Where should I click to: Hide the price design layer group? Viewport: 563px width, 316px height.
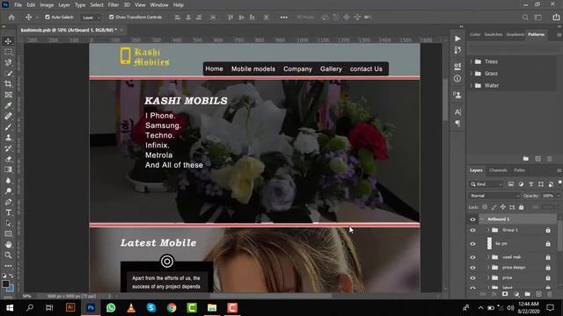(x=473, y=268)
